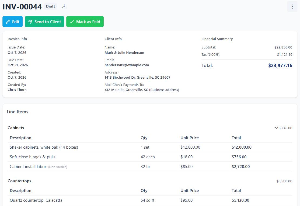Download the invoice via download icon
The image size is (300, 206).
pos(64,6)
